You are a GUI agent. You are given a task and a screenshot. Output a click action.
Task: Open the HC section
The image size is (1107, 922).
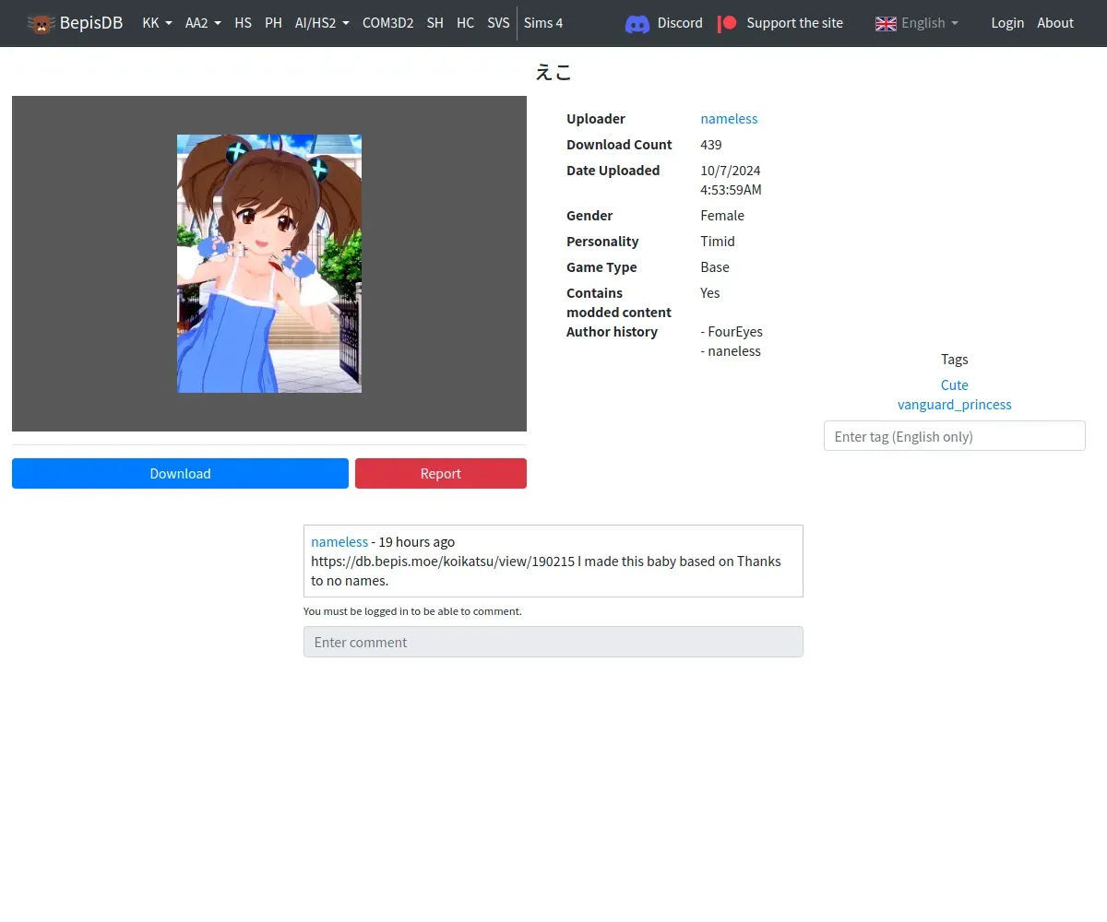pos(465,23)
